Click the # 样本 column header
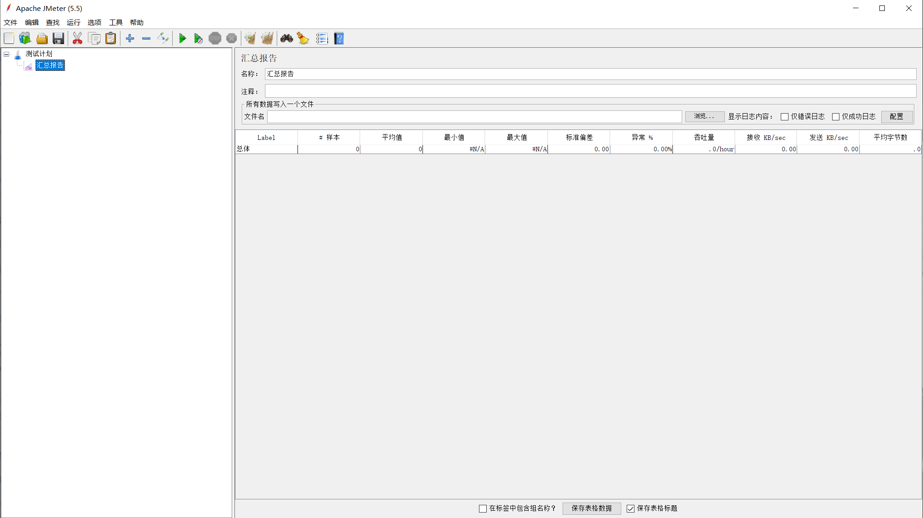 point(329,137)
